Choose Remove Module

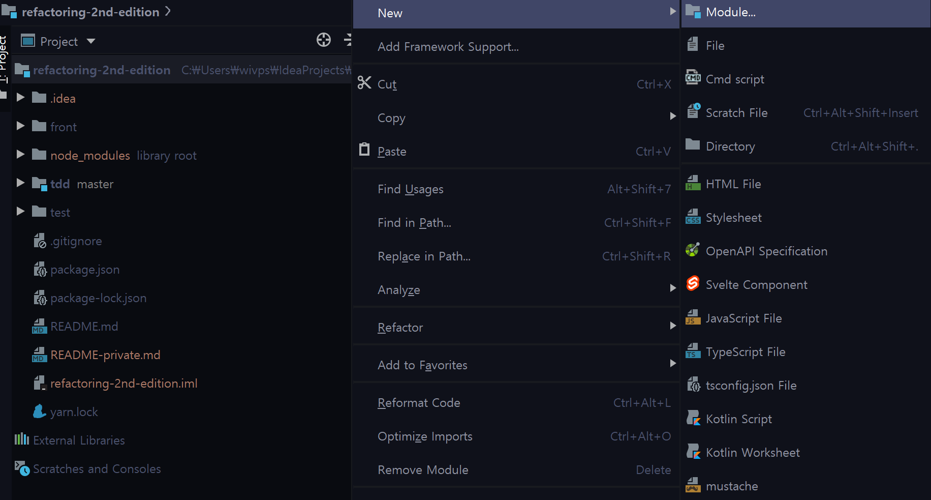point(516,470)
